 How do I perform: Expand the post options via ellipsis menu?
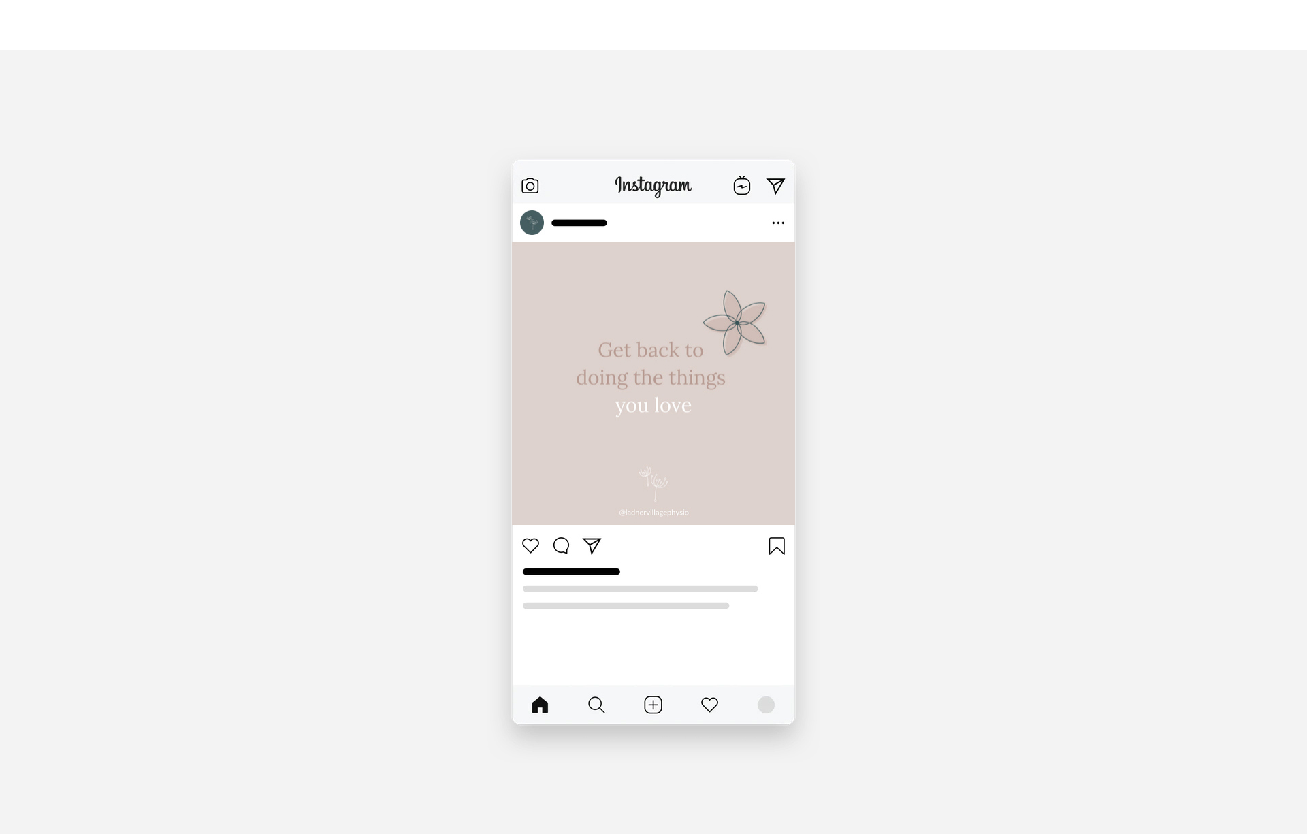[778, 223]
